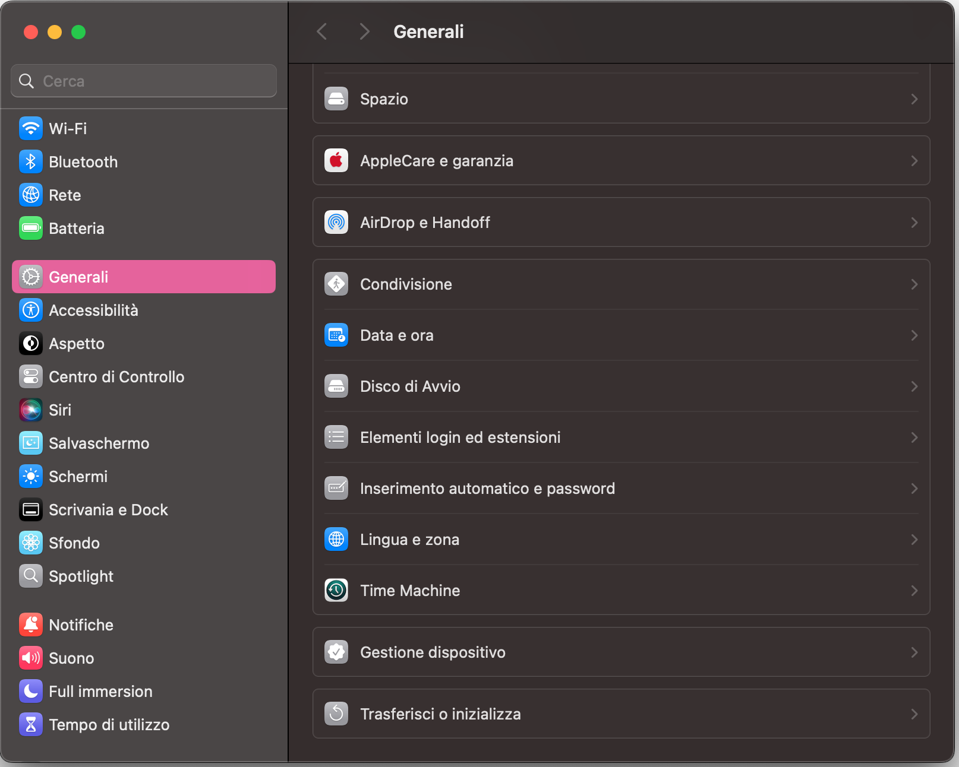Click the Cerca search field
The height and width of the screenshot is (767, 959).
tap(143, 81)
